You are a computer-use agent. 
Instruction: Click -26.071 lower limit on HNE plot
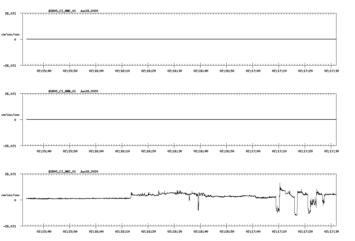(10, 66)
